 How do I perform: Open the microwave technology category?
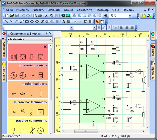coord(30,102)
